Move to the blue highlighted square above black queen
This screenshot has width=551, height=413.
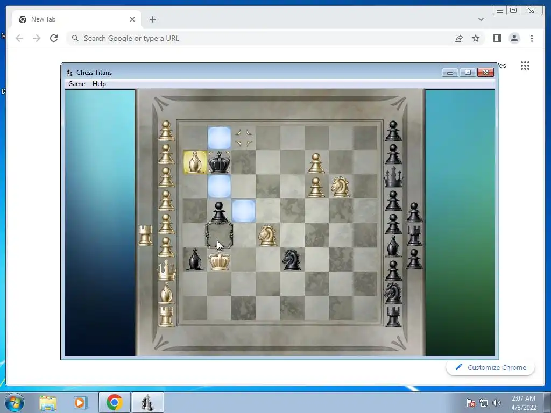[220, 138]
